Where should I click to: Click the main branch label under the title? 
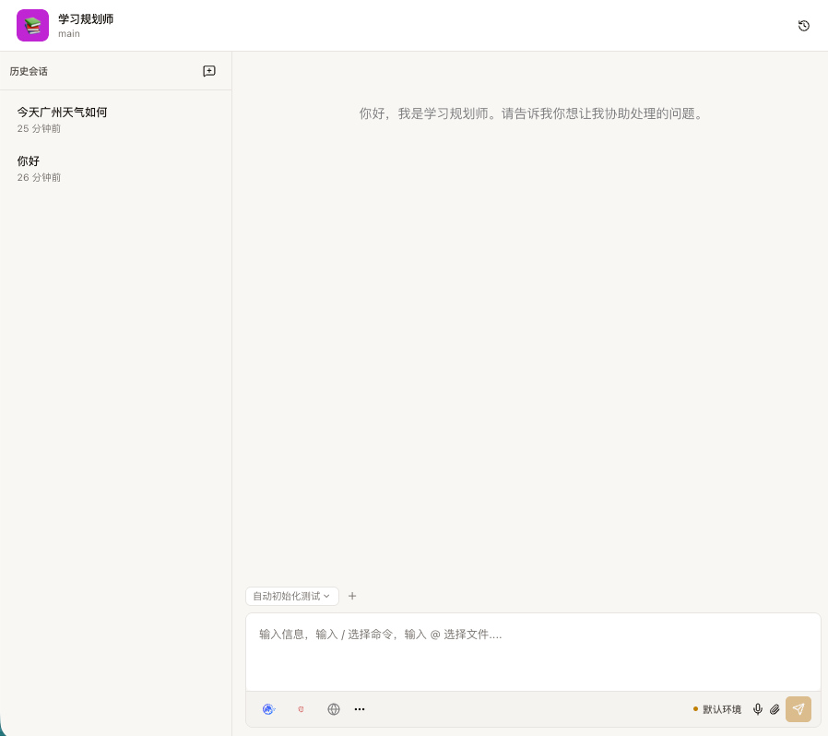[69, 34]
